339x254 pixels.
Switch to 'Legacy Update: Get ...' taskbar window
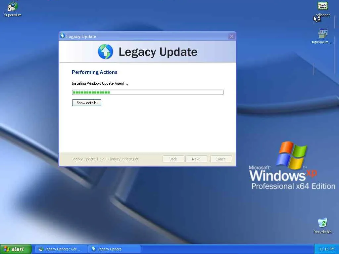coord(61,249)
